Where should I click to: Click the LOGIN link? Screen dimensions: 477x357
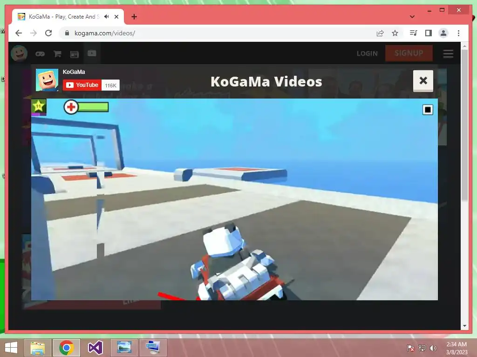tap(367, 53)
